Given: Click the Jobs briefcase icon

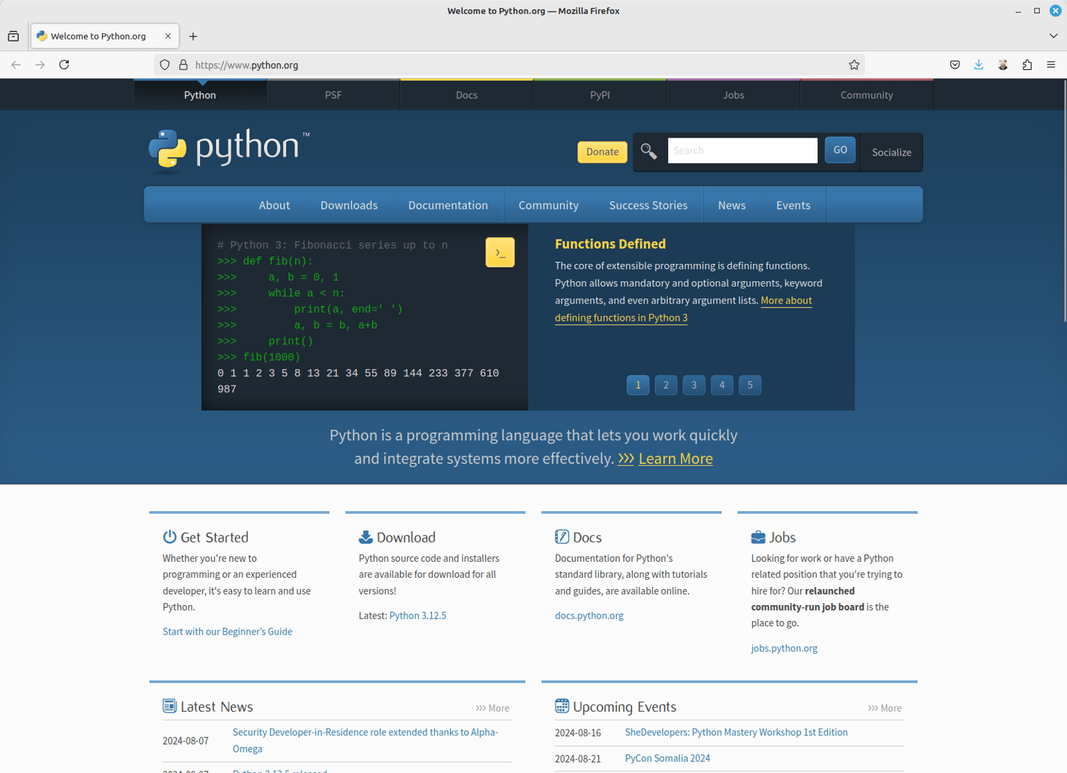Looking at the screenshot, I should [758, 537].
